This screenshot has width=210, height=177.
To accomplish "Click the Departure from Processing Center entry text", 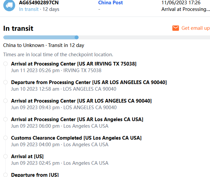I will coord(89,82).
